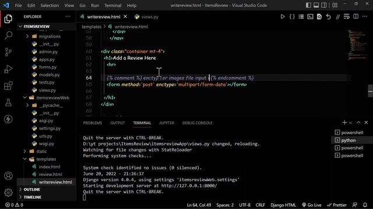This screenshot has height=209, width=373.
Task: Switch to the views.py editor tab
Action: tap(146, 17)
